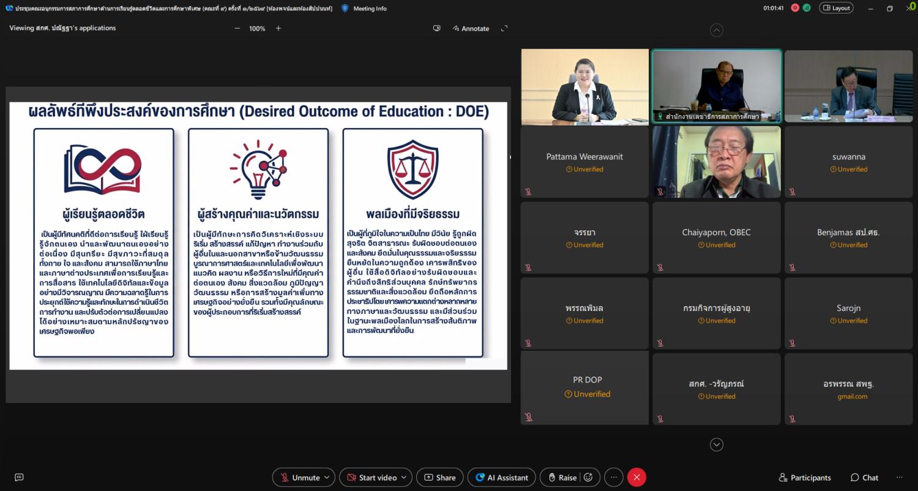Expand video options arrow beside Start video

pyautogui.click(x=405, y=478)
